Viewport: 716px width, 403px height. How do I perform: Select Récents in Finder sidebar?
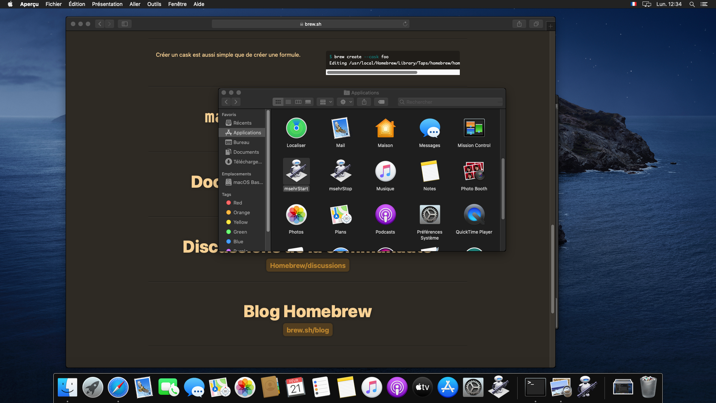tap(242, 123)
